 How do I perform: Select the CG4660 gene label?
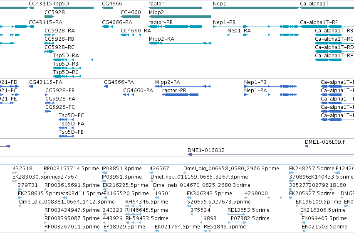(131, 12)
